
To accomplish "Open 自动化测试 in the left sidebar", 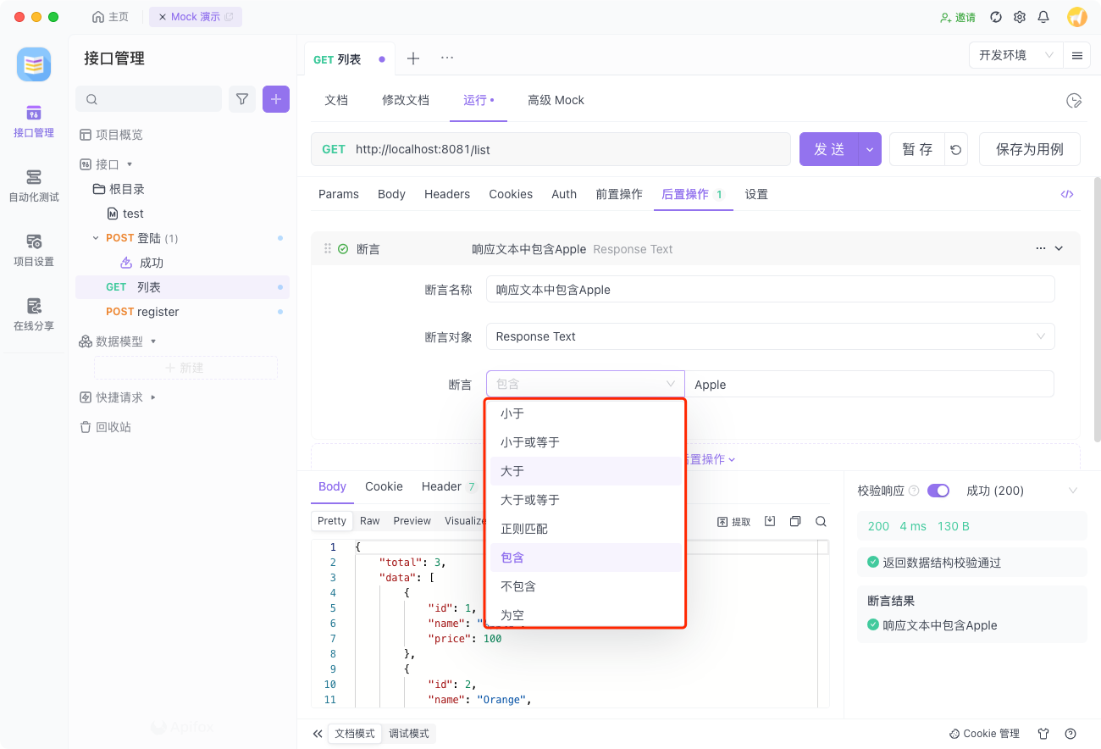I will pyautogui.click(x=34, y=186).
